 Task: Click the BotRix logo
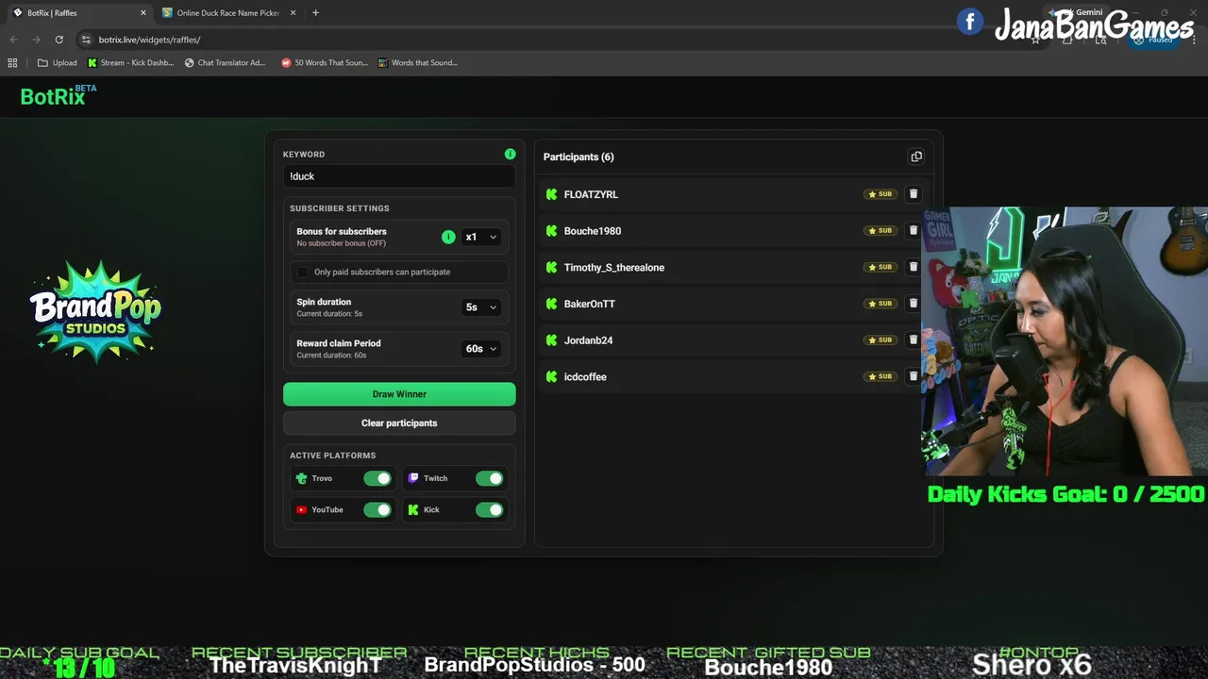(58, 95)
